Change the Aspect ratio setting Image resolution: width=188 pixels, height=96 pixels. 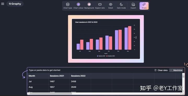click(x=100, y=6)
